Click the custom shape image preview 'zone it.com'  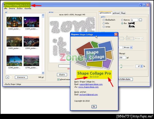(x=131, y=25)
